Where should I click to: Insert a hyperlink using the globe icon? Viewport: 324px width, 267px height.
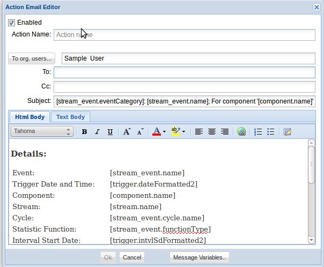coord(241,131)
